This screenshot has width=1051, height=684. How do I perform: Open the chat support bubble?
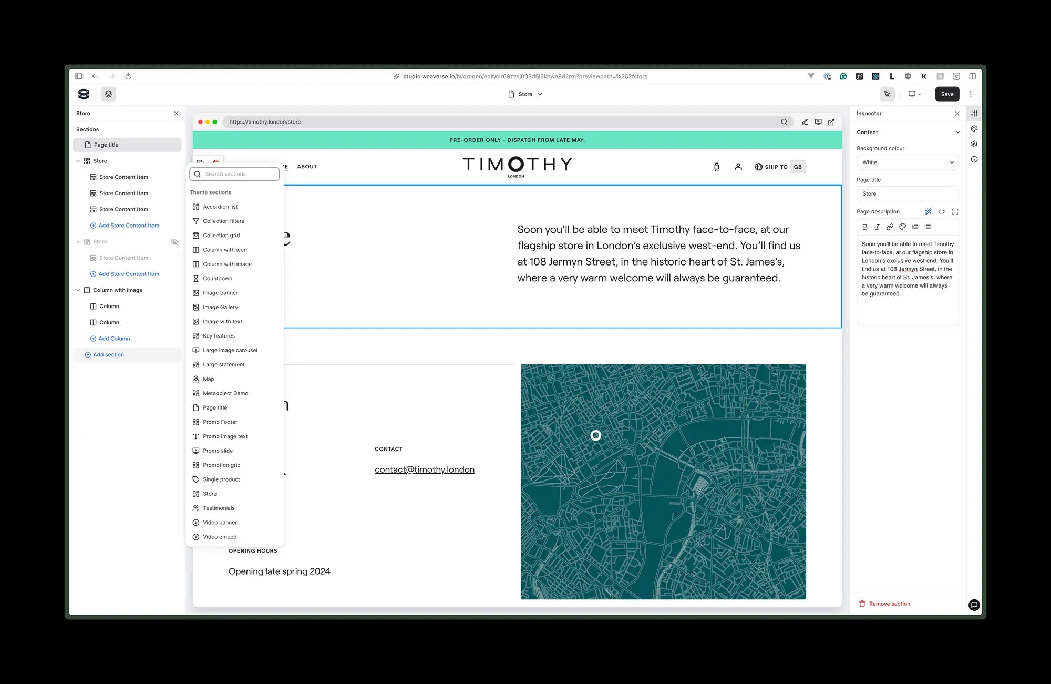[974, 605]
